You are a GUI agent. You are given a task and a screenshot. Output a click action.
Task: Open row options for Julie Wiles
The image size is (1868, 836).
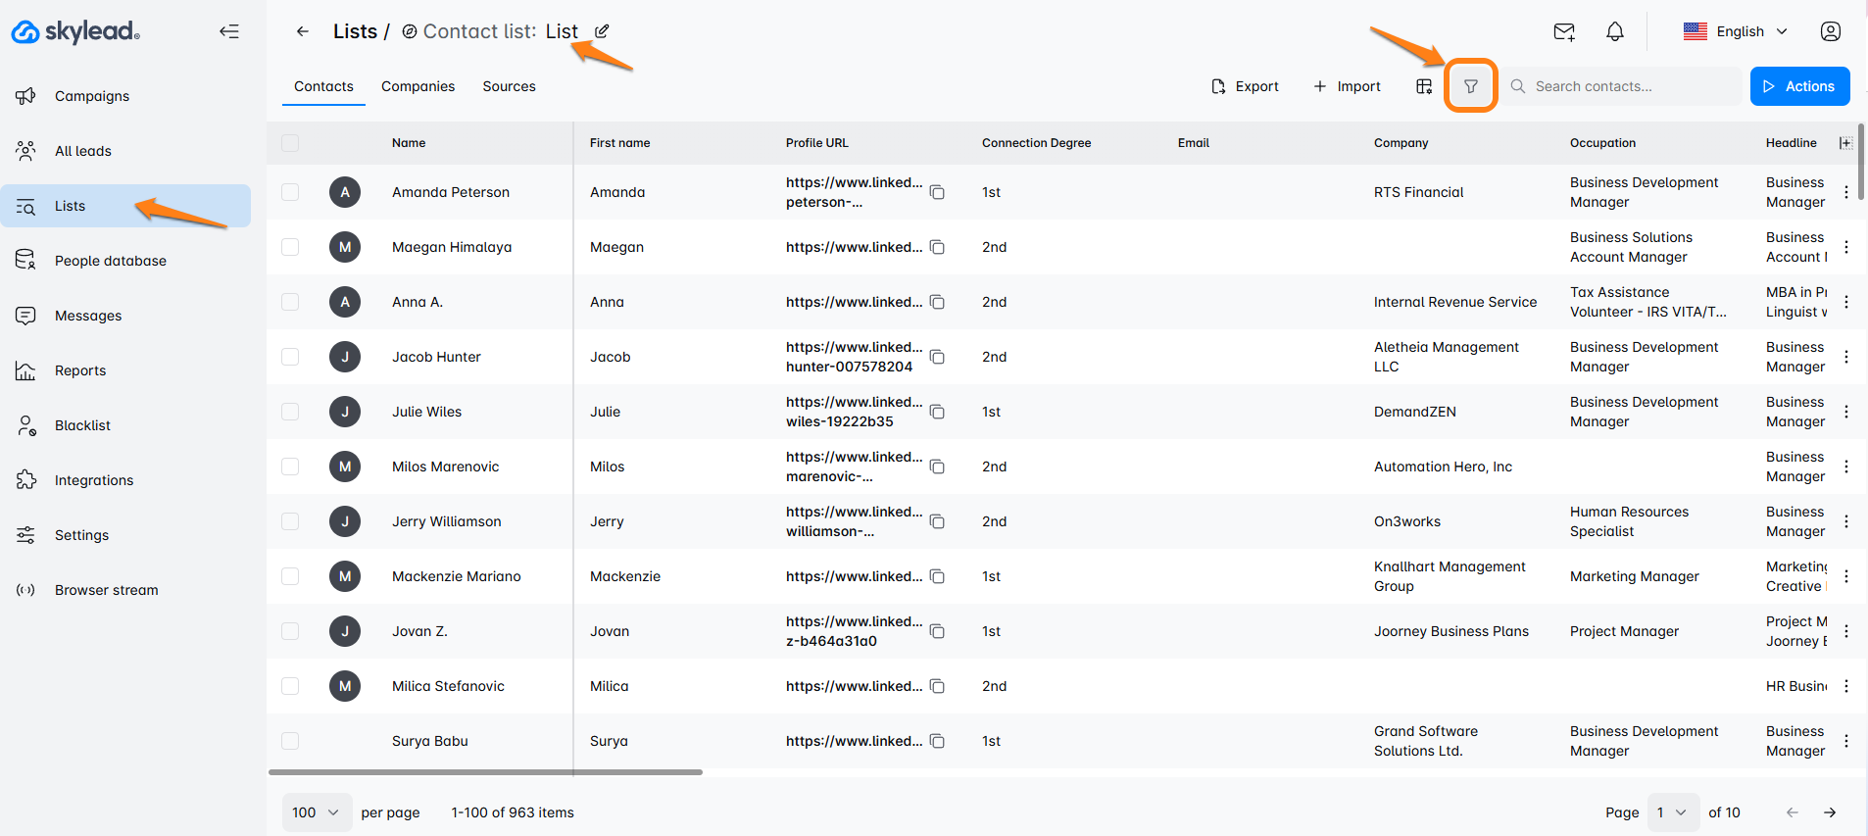coord(1846,412)
